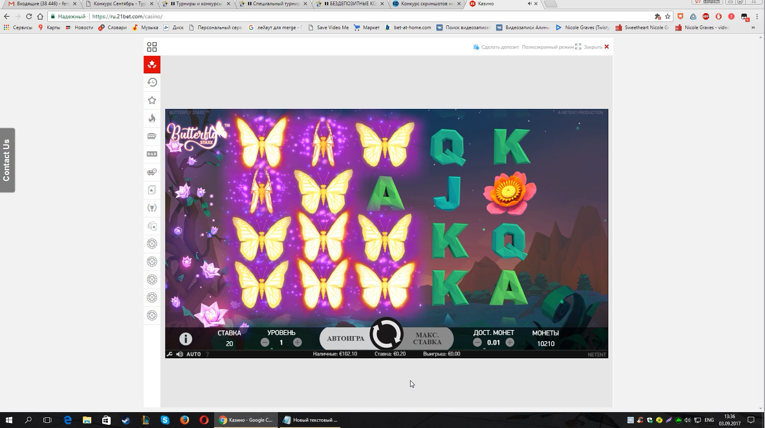Open the recently played games clock icon
The width and height of the screenshot is (765, 428).
tap(152, 82)
